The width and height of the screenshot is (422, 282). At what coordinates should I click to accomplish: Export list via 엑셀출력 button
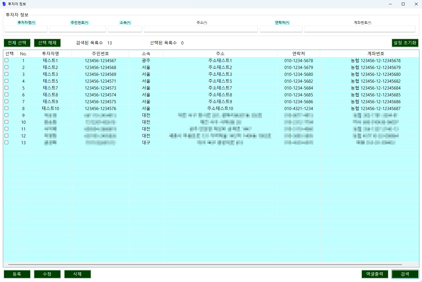(x=375, y=274)
